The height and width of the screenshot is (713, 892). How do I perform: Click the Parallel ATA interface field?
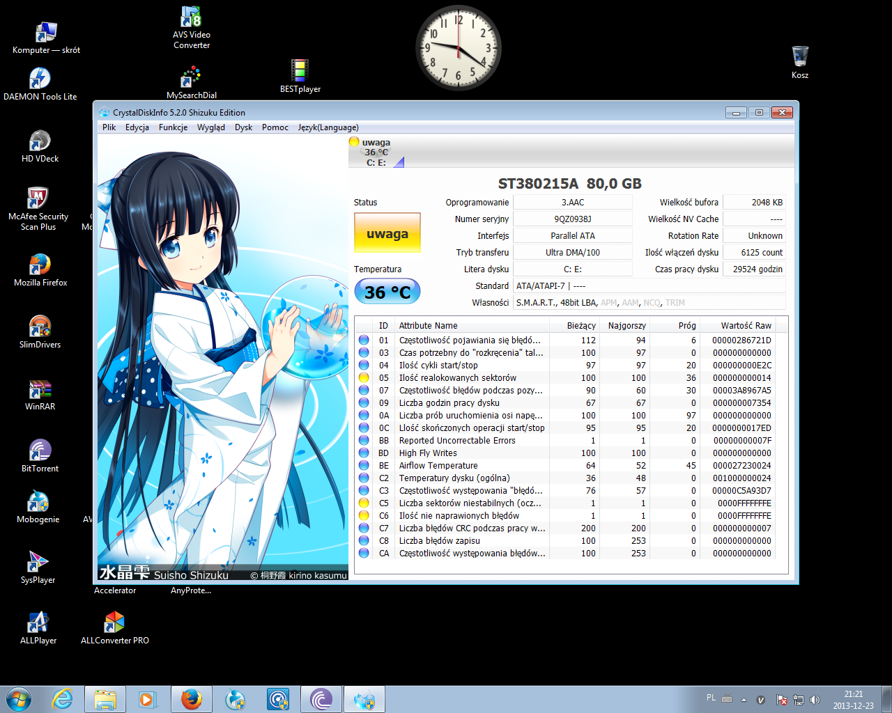573,236
